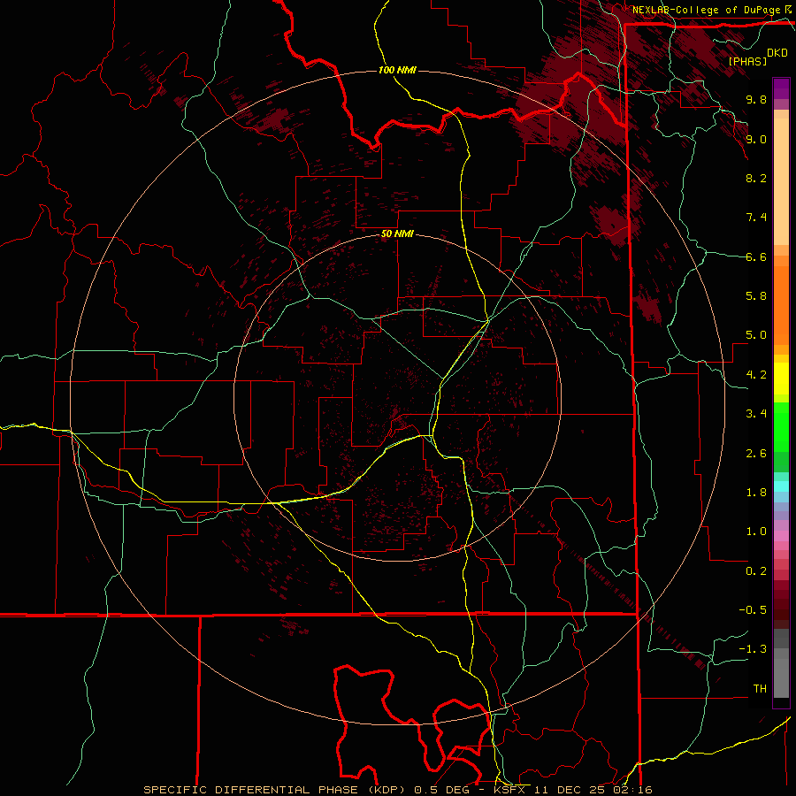Pick the yellow band of the color scale
Viewport: 796px width, 796px height.
(781, 379)
